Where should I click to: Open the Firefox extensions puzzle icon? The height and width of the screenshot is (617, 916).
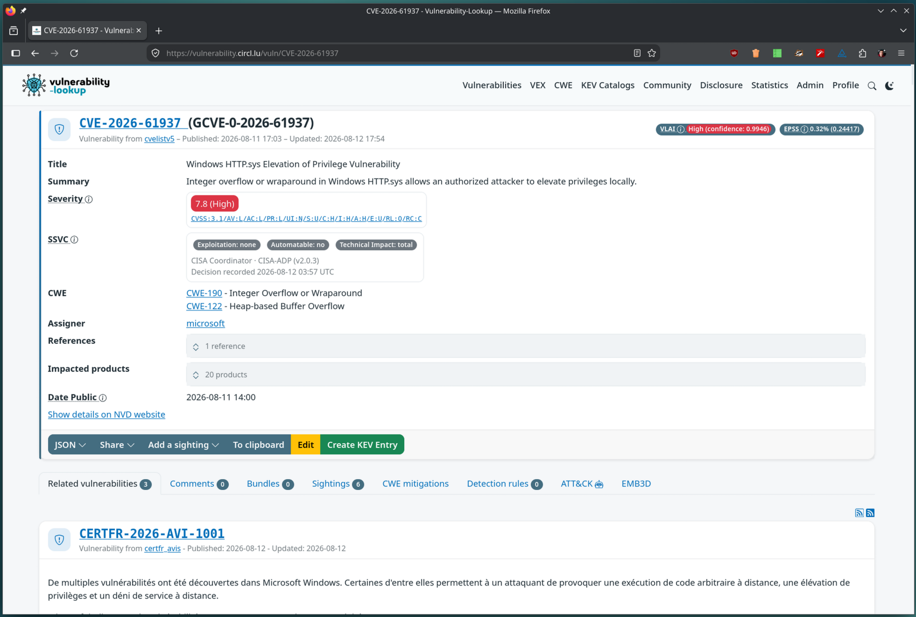coord(862,53)
